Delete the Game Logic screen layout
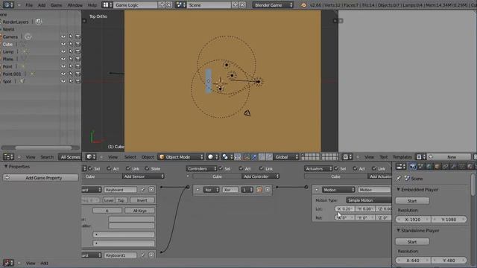Screen dimensions: 477x268 169,5
